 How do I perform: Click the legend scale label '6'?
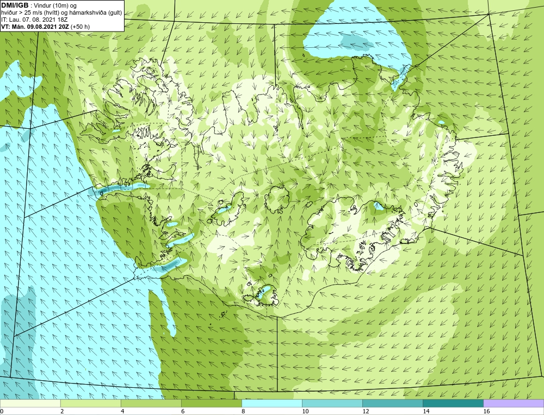(x=183, y=412)
